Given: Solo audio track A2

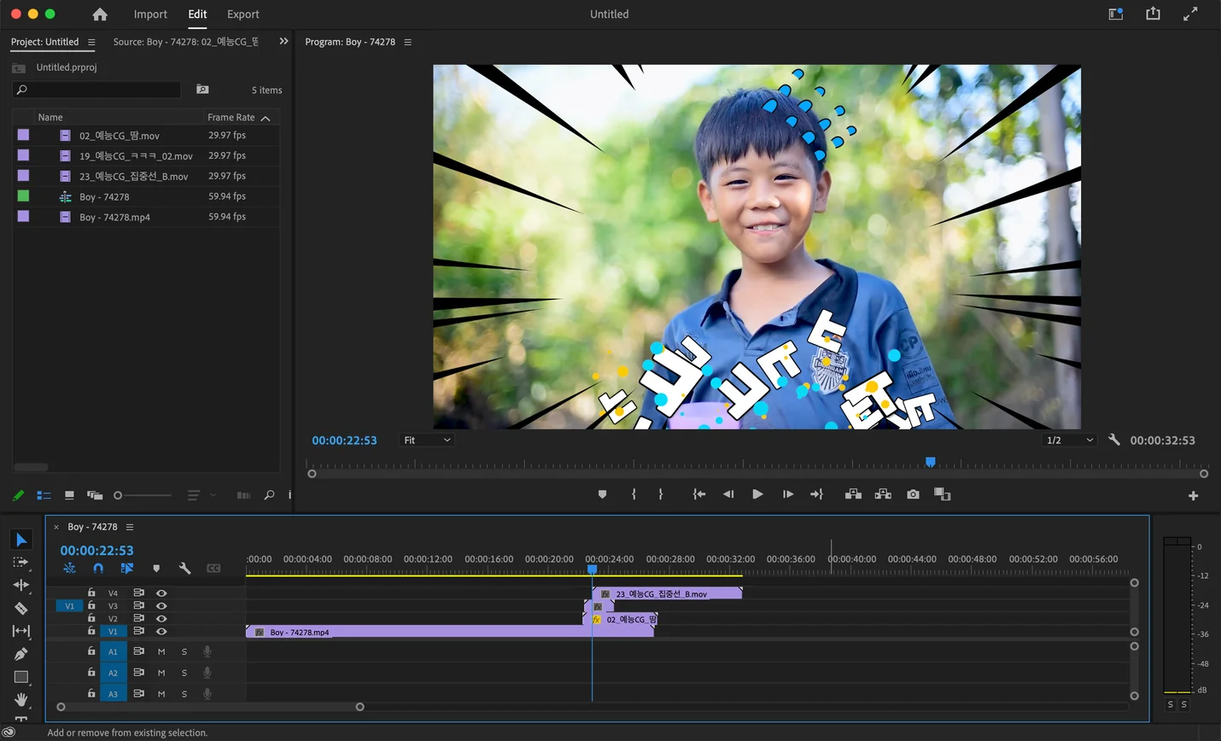Looking at the screenshot, I should pos(184,673).
